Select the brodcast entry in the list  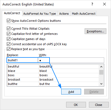tap(53, 80)
